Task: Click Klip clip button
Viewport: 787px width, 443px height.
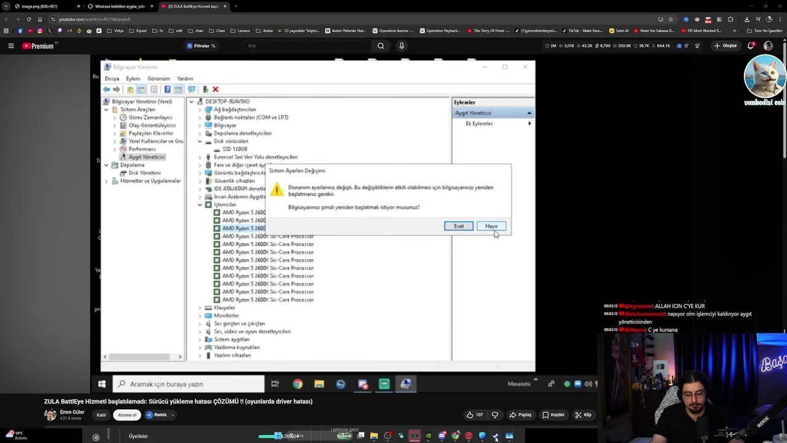Action: point(583,415)
